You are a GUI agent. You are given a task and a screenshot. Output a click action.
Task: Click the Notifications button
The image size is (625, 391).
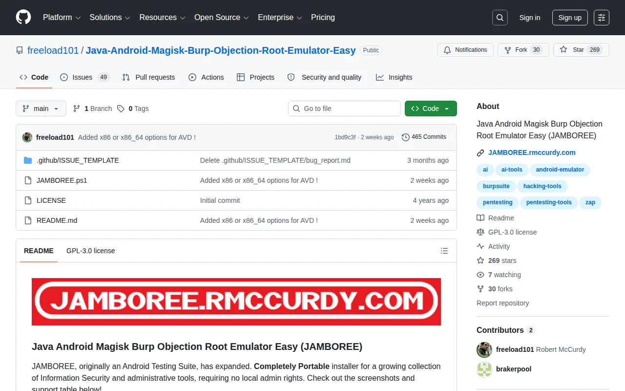click(465, 50)
